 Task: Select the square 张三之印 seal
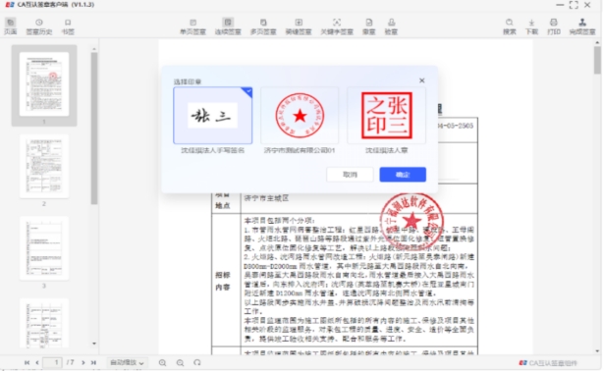(387, 116)
